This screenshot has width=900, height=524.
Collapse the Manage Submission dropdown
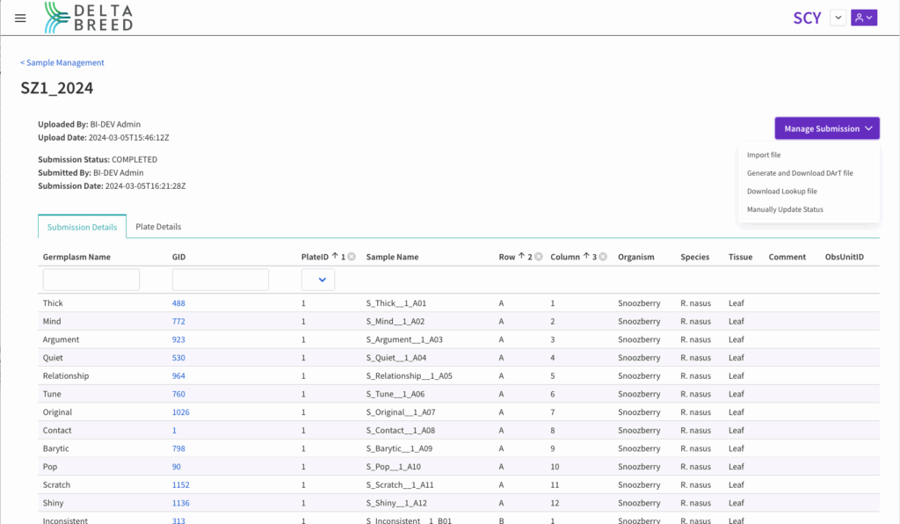[826, 128]
